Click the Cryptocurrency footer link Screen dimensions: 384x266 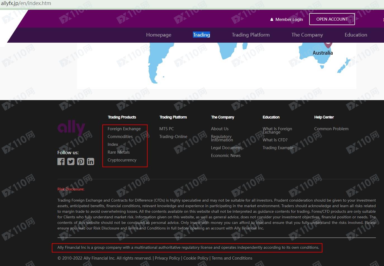pyautogui.click(x=122, y=160)
